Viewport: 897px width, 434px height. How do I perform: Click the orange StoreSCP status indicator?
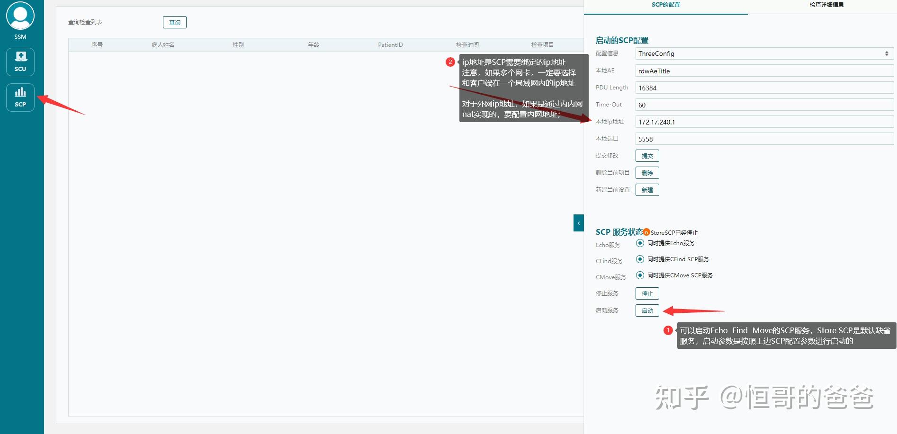pos(646,232)
